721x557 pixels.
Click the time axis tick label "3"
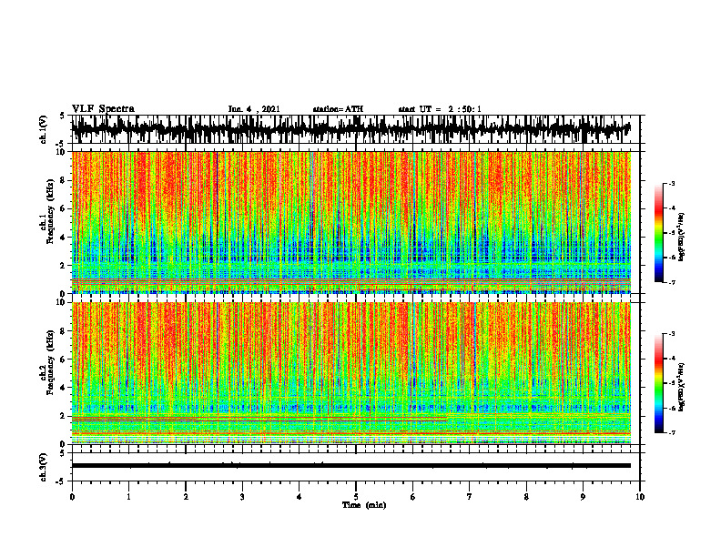pyautogui.click(x=242, y=497)
